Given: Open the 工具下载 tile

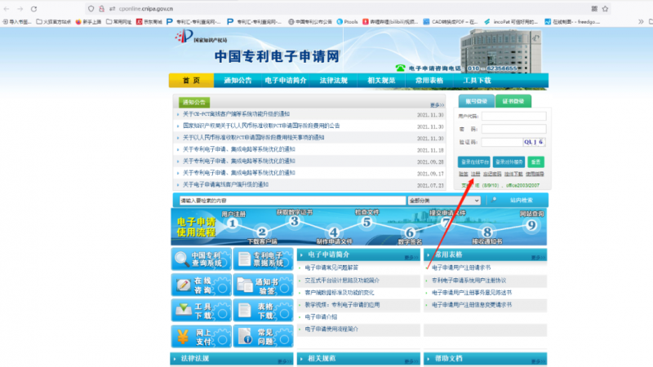Looking at the screenshot, I should tap(201, 311).
